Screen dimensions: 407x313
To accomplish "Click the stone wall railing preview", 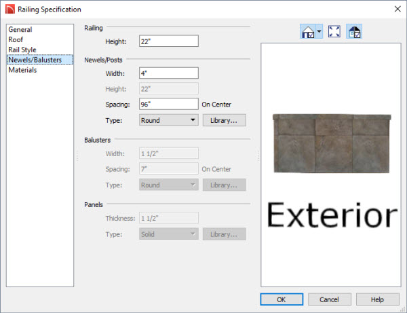I will pos(332,143).
